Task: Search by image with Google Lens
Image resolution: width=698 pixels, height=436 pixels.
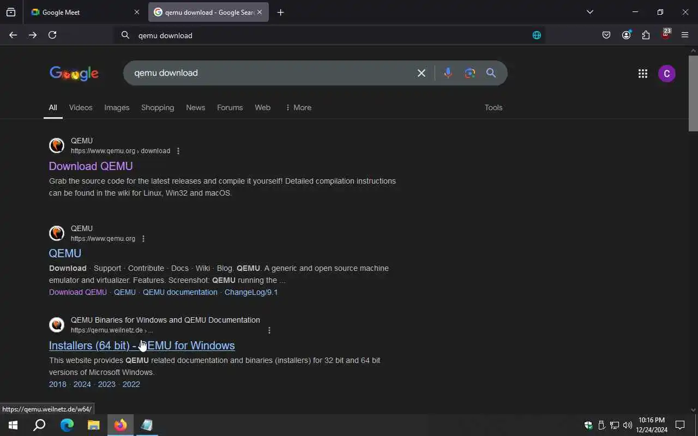Action: pos(470,73)
